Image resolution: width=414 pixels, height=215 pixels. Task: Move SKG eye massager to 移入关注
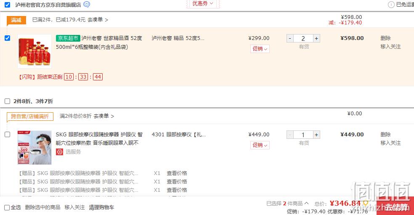(390, 143)
